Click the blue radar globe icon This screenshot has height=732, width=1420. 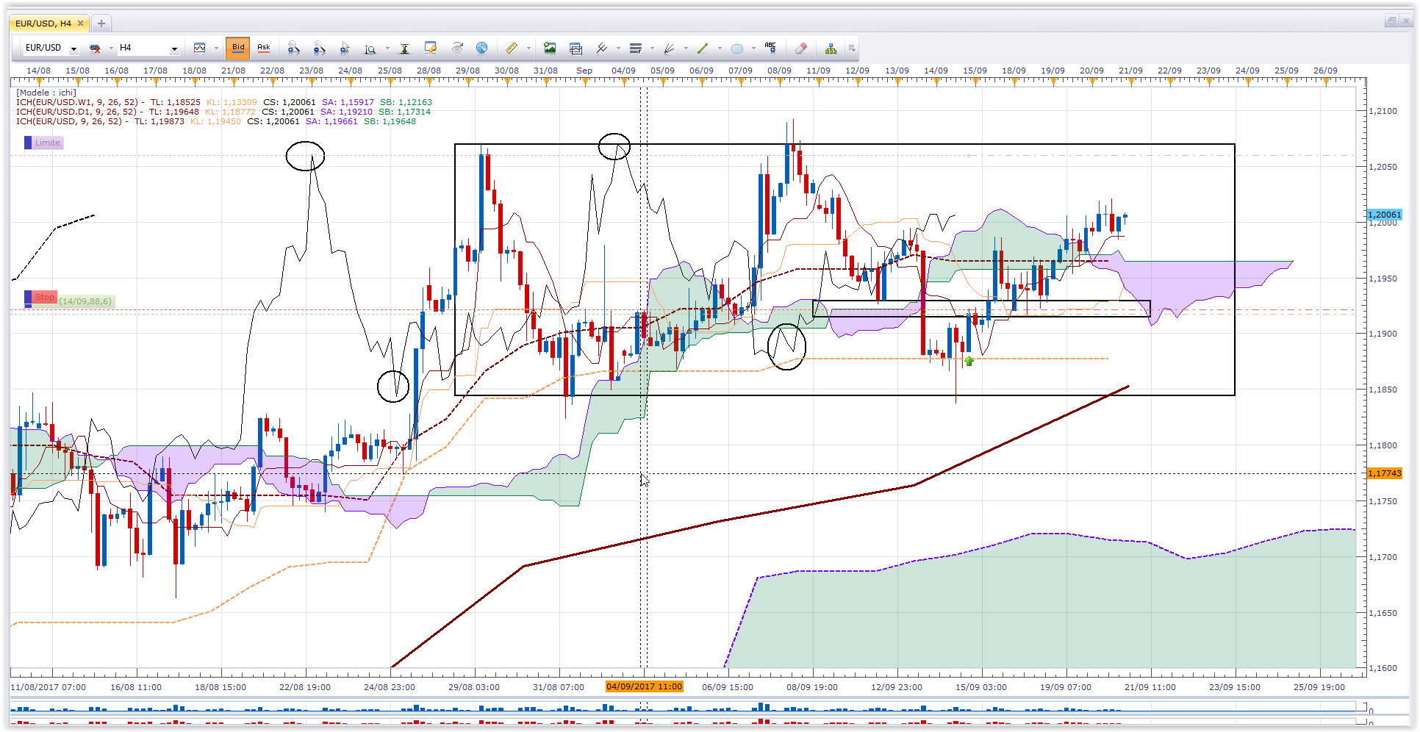482,49
